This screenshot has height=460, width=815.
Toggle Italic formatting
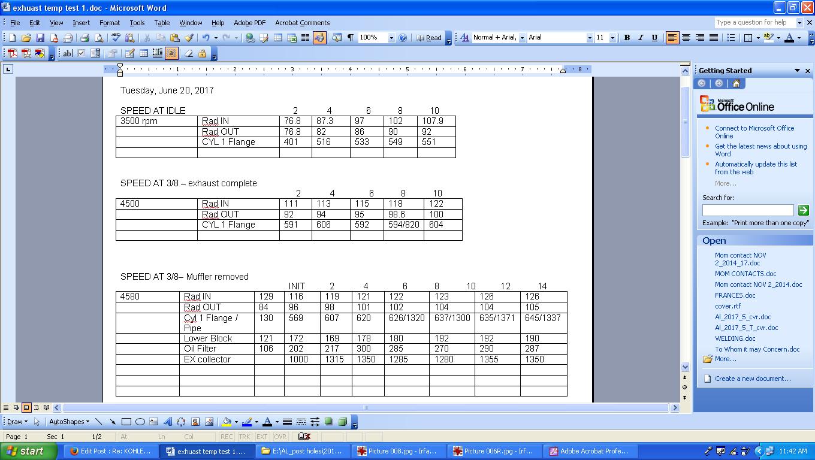point(641,38)
